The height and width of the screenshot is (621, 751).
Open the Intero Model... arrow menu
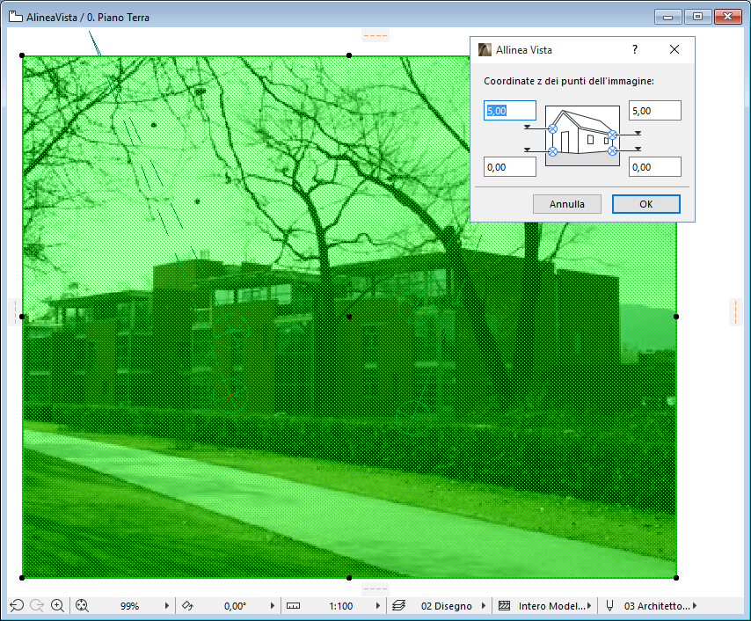[589, 606]
